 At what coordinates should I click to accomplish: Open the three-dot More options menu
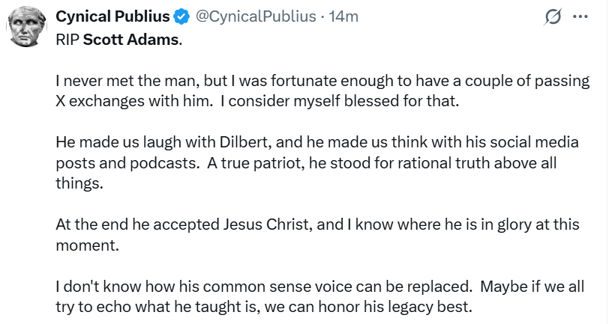(x=580, y=16)
